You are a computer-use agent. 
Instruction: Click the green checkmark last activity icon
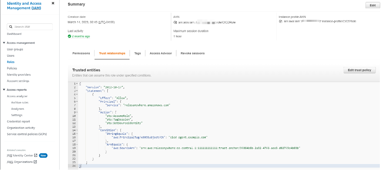pos(70,36)
